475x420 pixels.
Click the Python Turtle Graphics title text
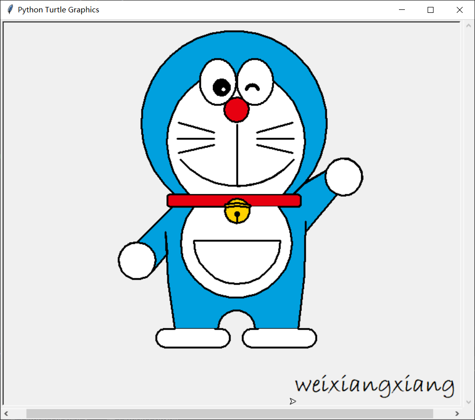pyautogui.click(x=58, y=10)
